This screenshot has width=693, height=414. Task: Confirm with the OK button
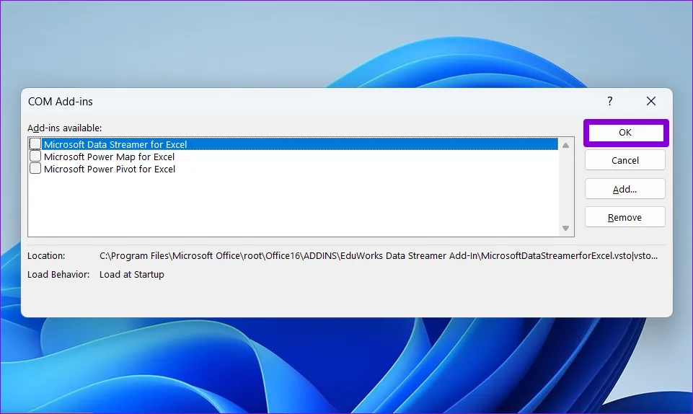pos(624,133)
